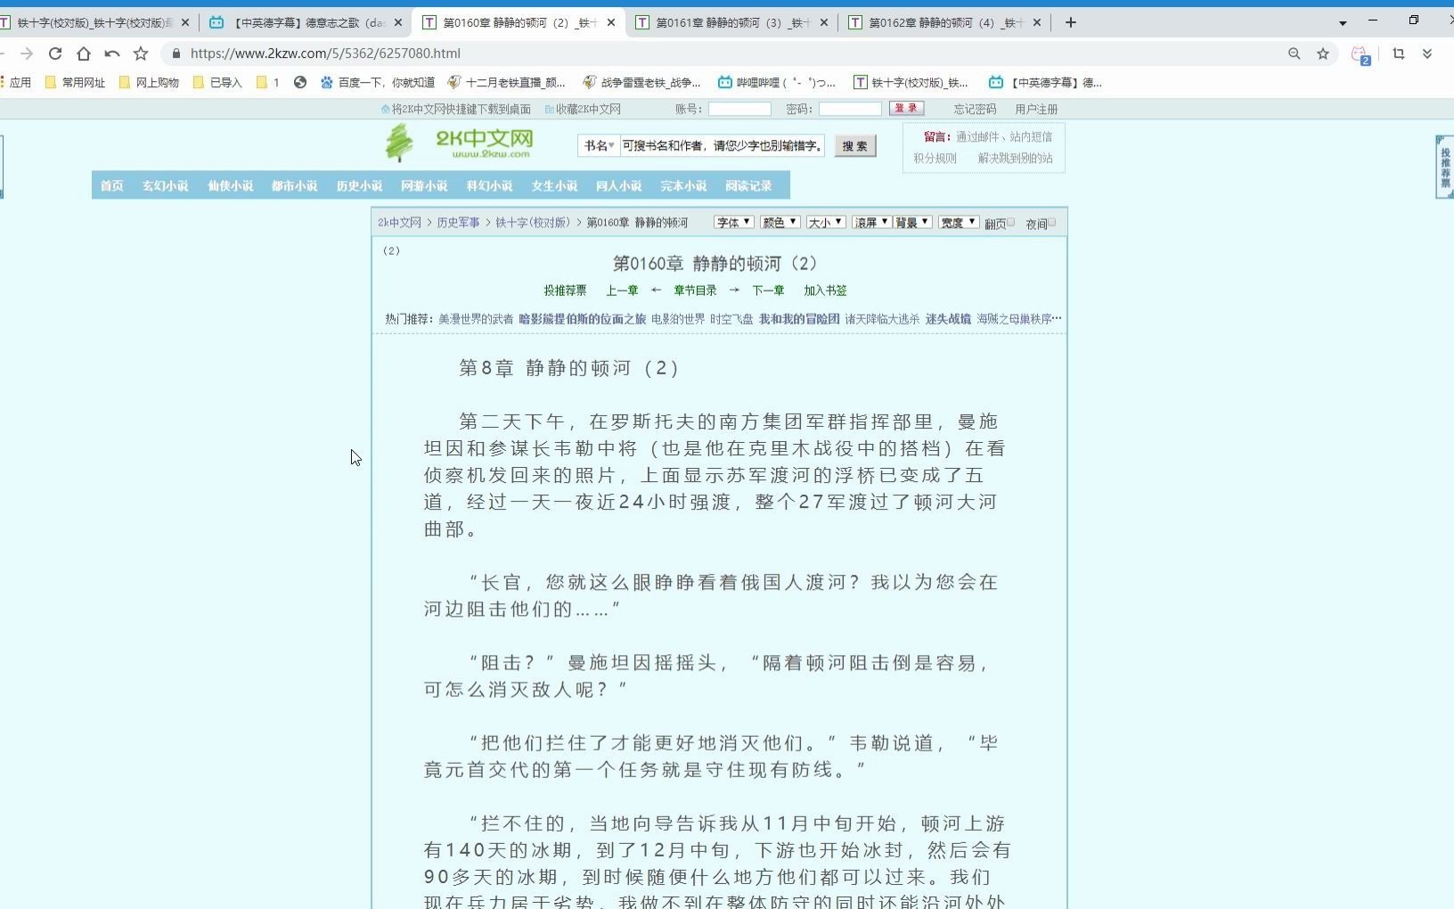Open 铁十字(校对版) bookmark
The image size is (1454, 909).
pos(911,82)
